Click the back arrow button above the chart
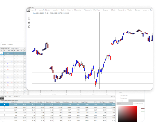This screenshot has width=157, height=122. click(x=29, y=10)
